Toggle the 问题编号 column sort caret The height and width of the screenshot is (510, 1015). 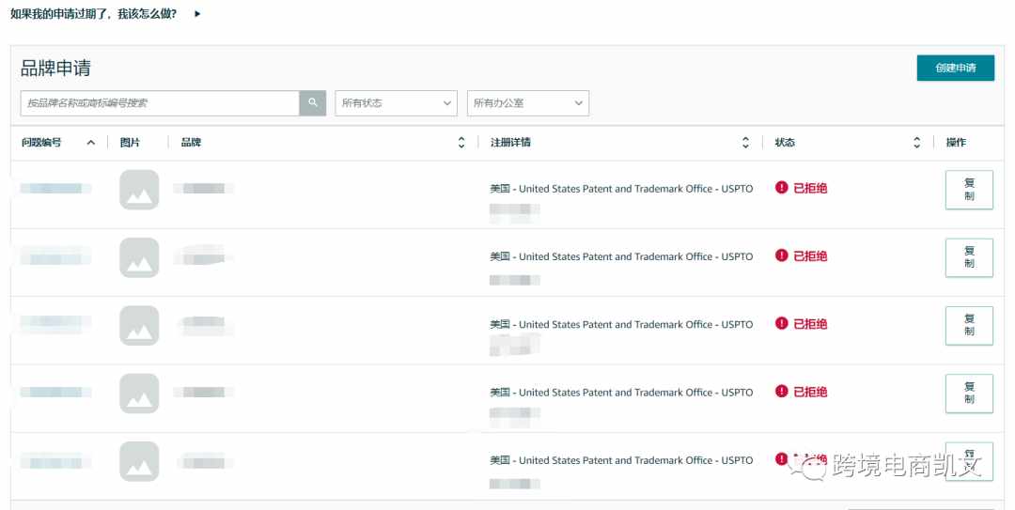click(x=90, y=143)
